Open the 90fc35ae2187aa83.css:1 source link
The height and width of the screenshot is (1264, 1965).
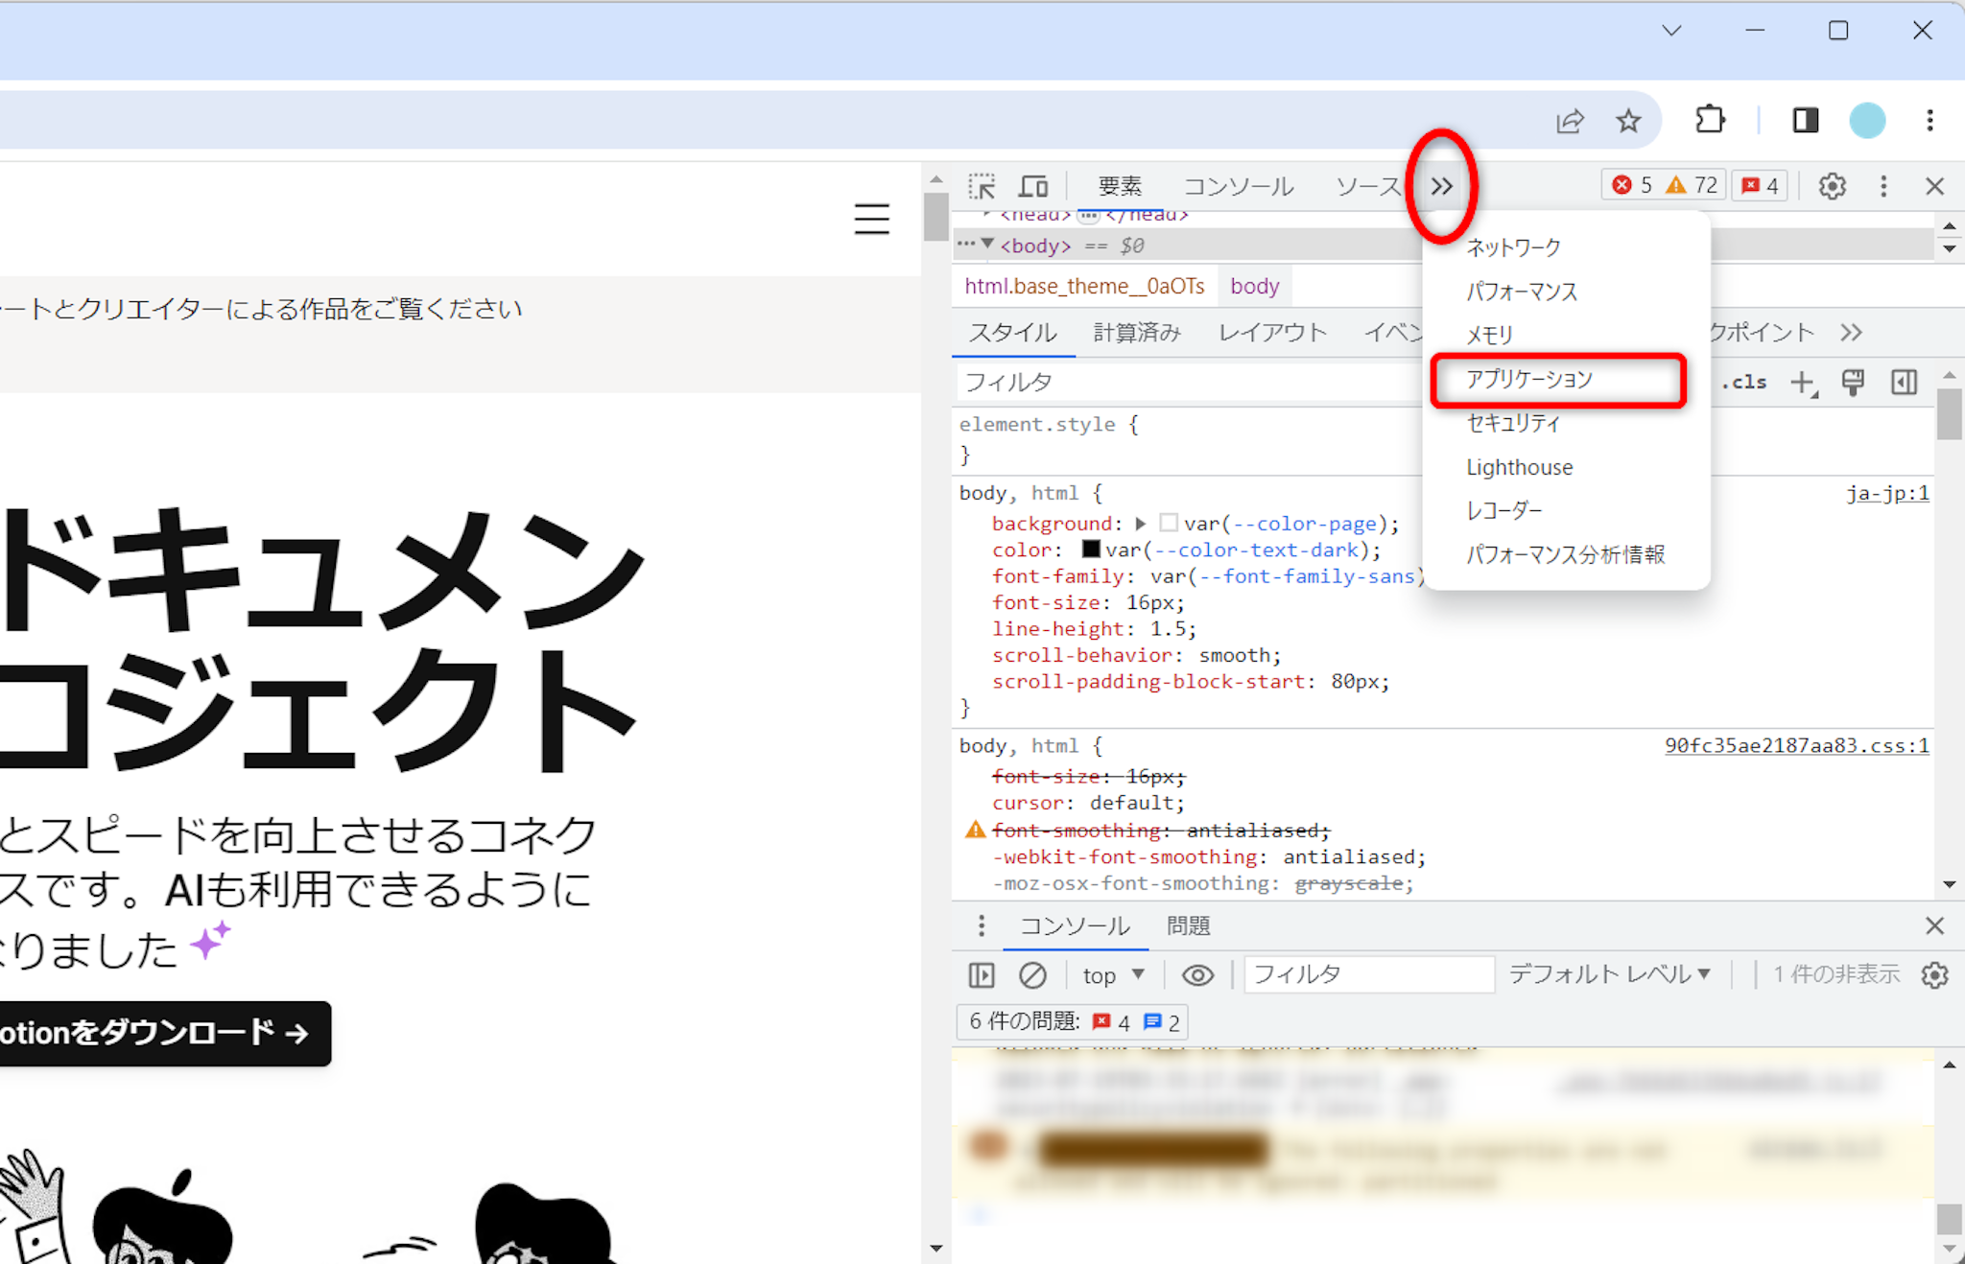pyautogui.click(x=1795, y=746)
